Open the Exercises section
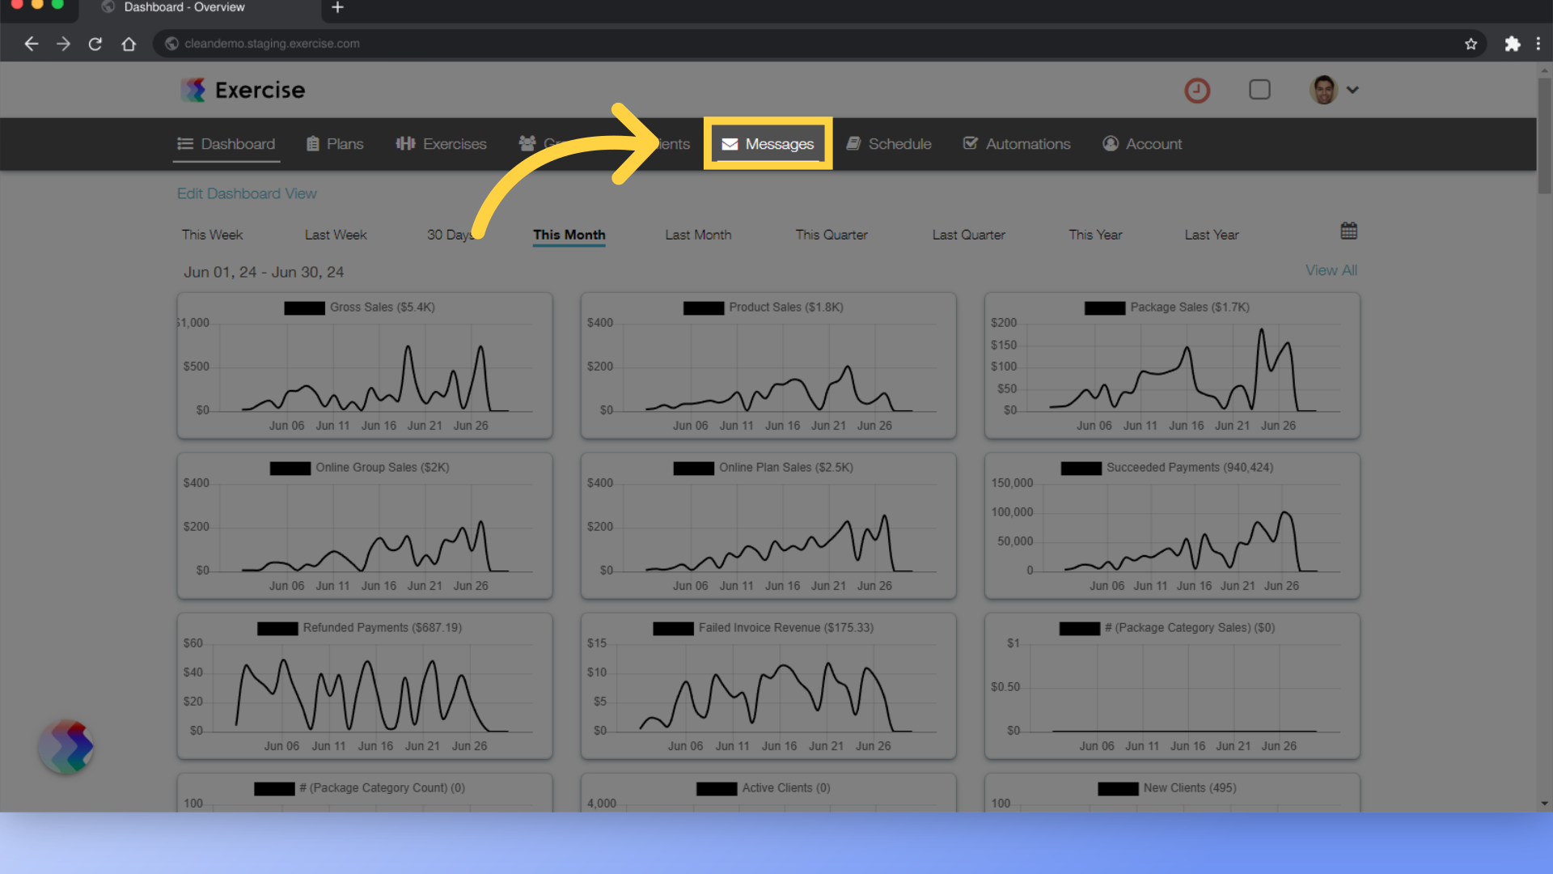 pyautogui.click(x=442, y=144)
